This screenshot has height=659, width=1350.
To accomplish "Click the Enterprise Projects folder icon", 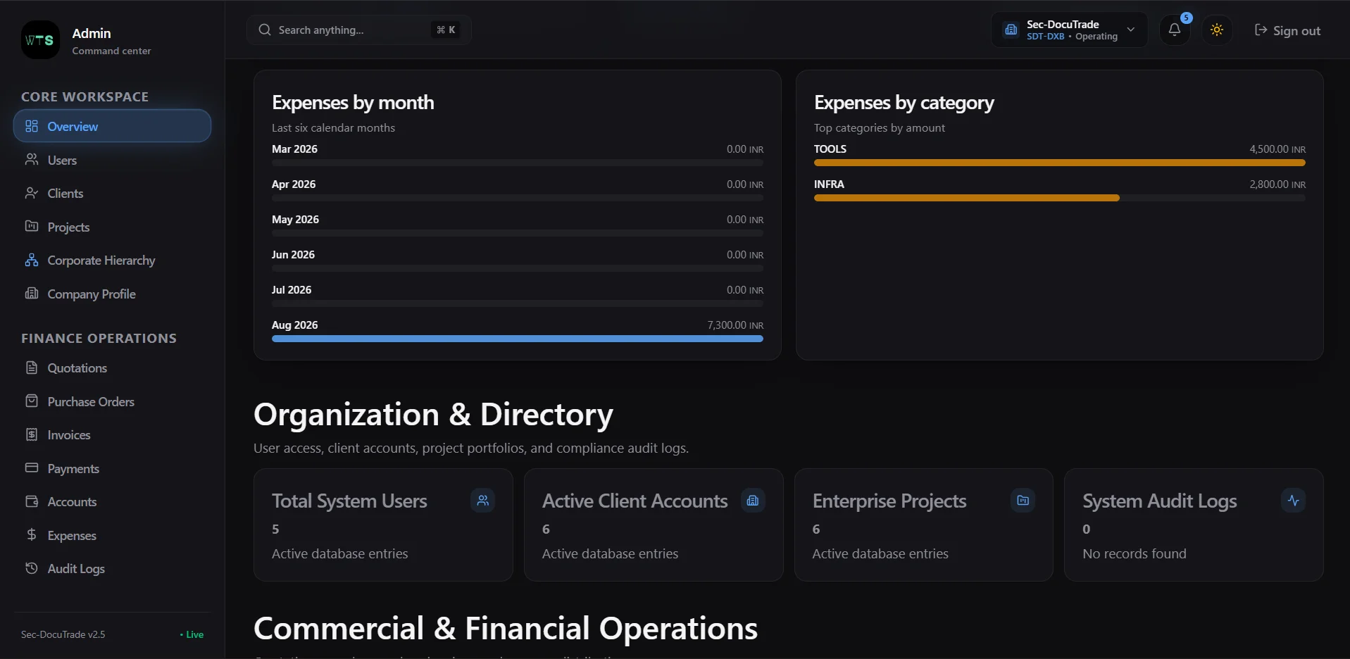I will pyautogui.click(x=1023, y=501).
